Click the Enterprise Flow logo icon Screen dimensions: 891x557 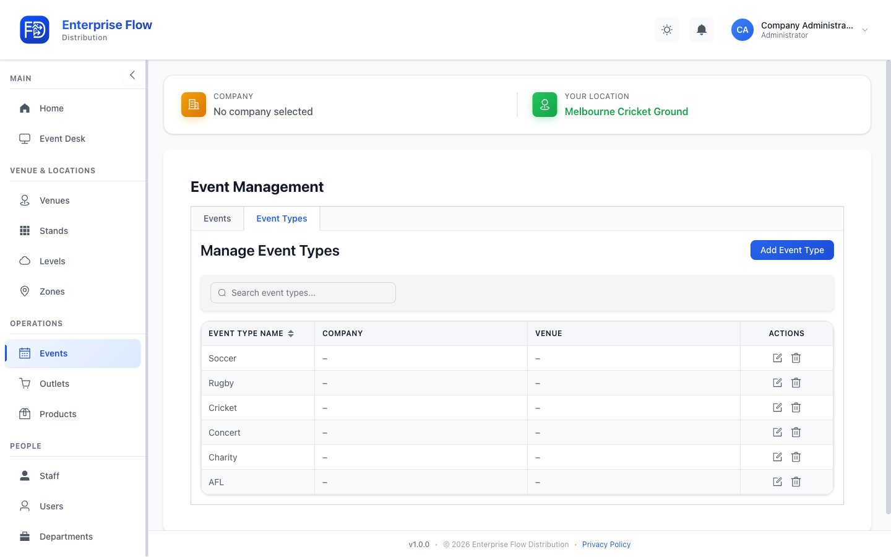(35, 30)
